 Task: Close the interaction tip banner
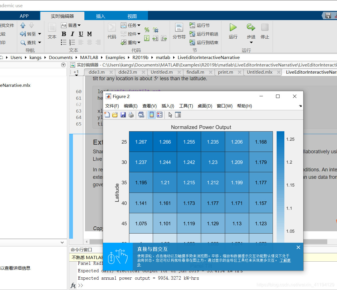click(x=298, y=247)
